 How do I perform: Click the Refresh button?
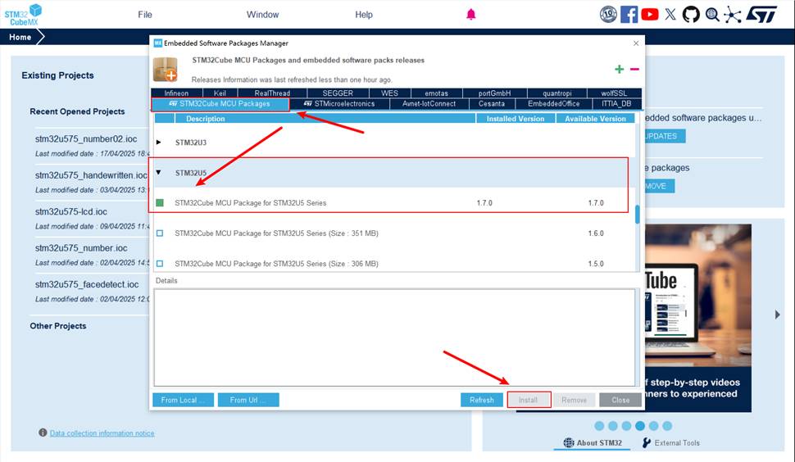482,400
